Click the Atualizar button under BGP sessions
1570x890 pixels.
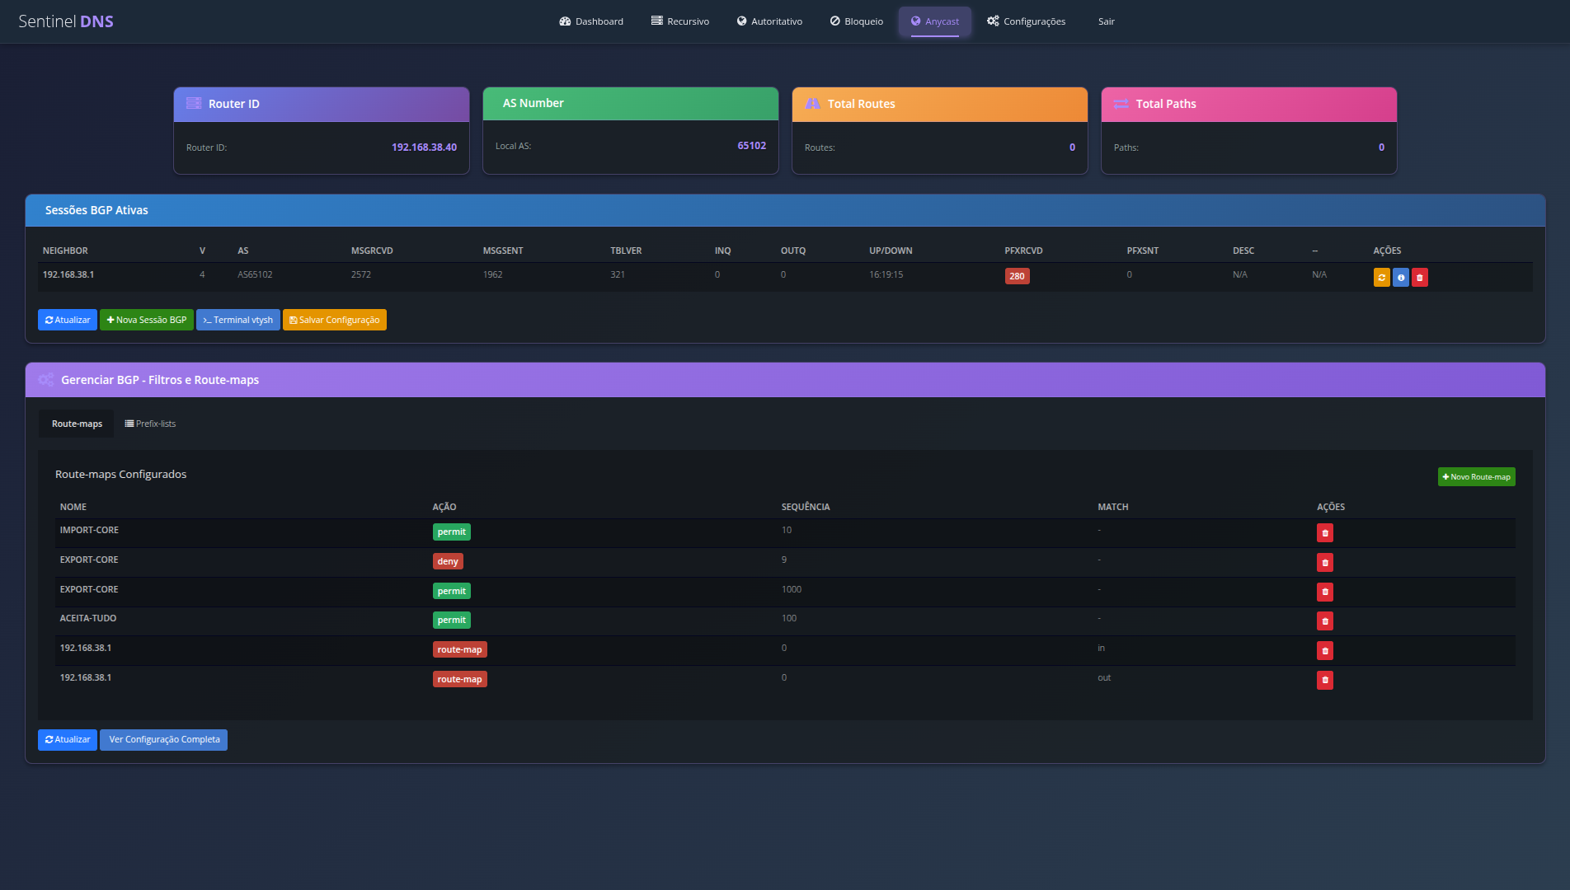coord(68,320)
